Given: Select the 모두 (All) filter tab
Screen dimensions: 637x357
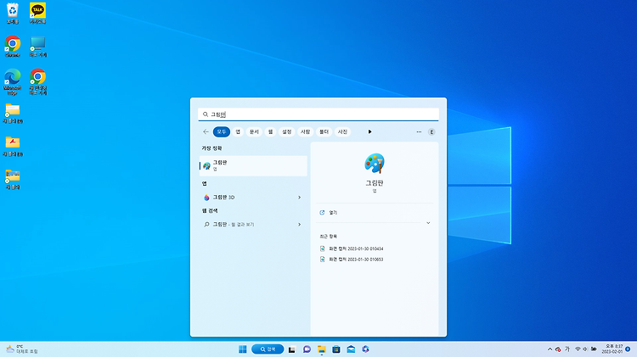Looking at the screenshot, I should [x=222, y=131].
